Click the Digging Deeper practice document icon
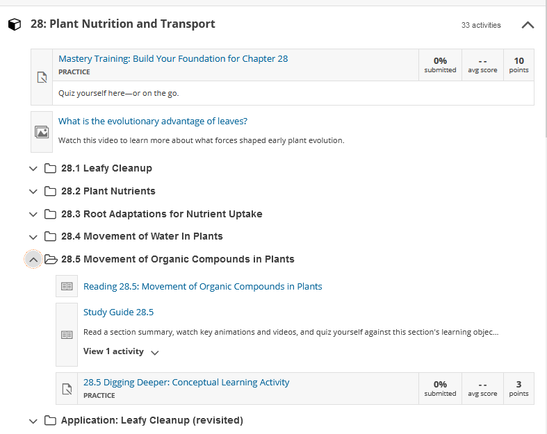The image size is (547, 434). coord(67,389)
